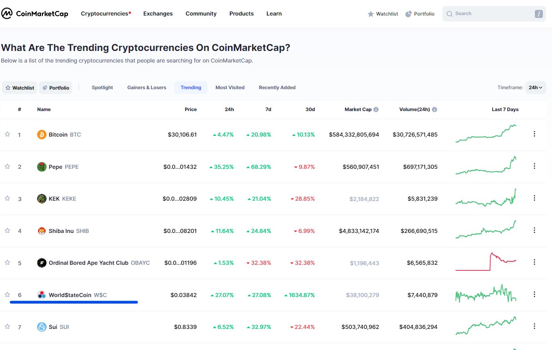Toggle watchlist star for Shiba Inu
552x350 pixels.
pyautogui.click(x=7, y=231)
